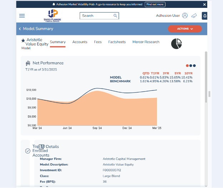Go back using Model Summary chevron
This screenshot has width=223, height=188.
point(20,29)
